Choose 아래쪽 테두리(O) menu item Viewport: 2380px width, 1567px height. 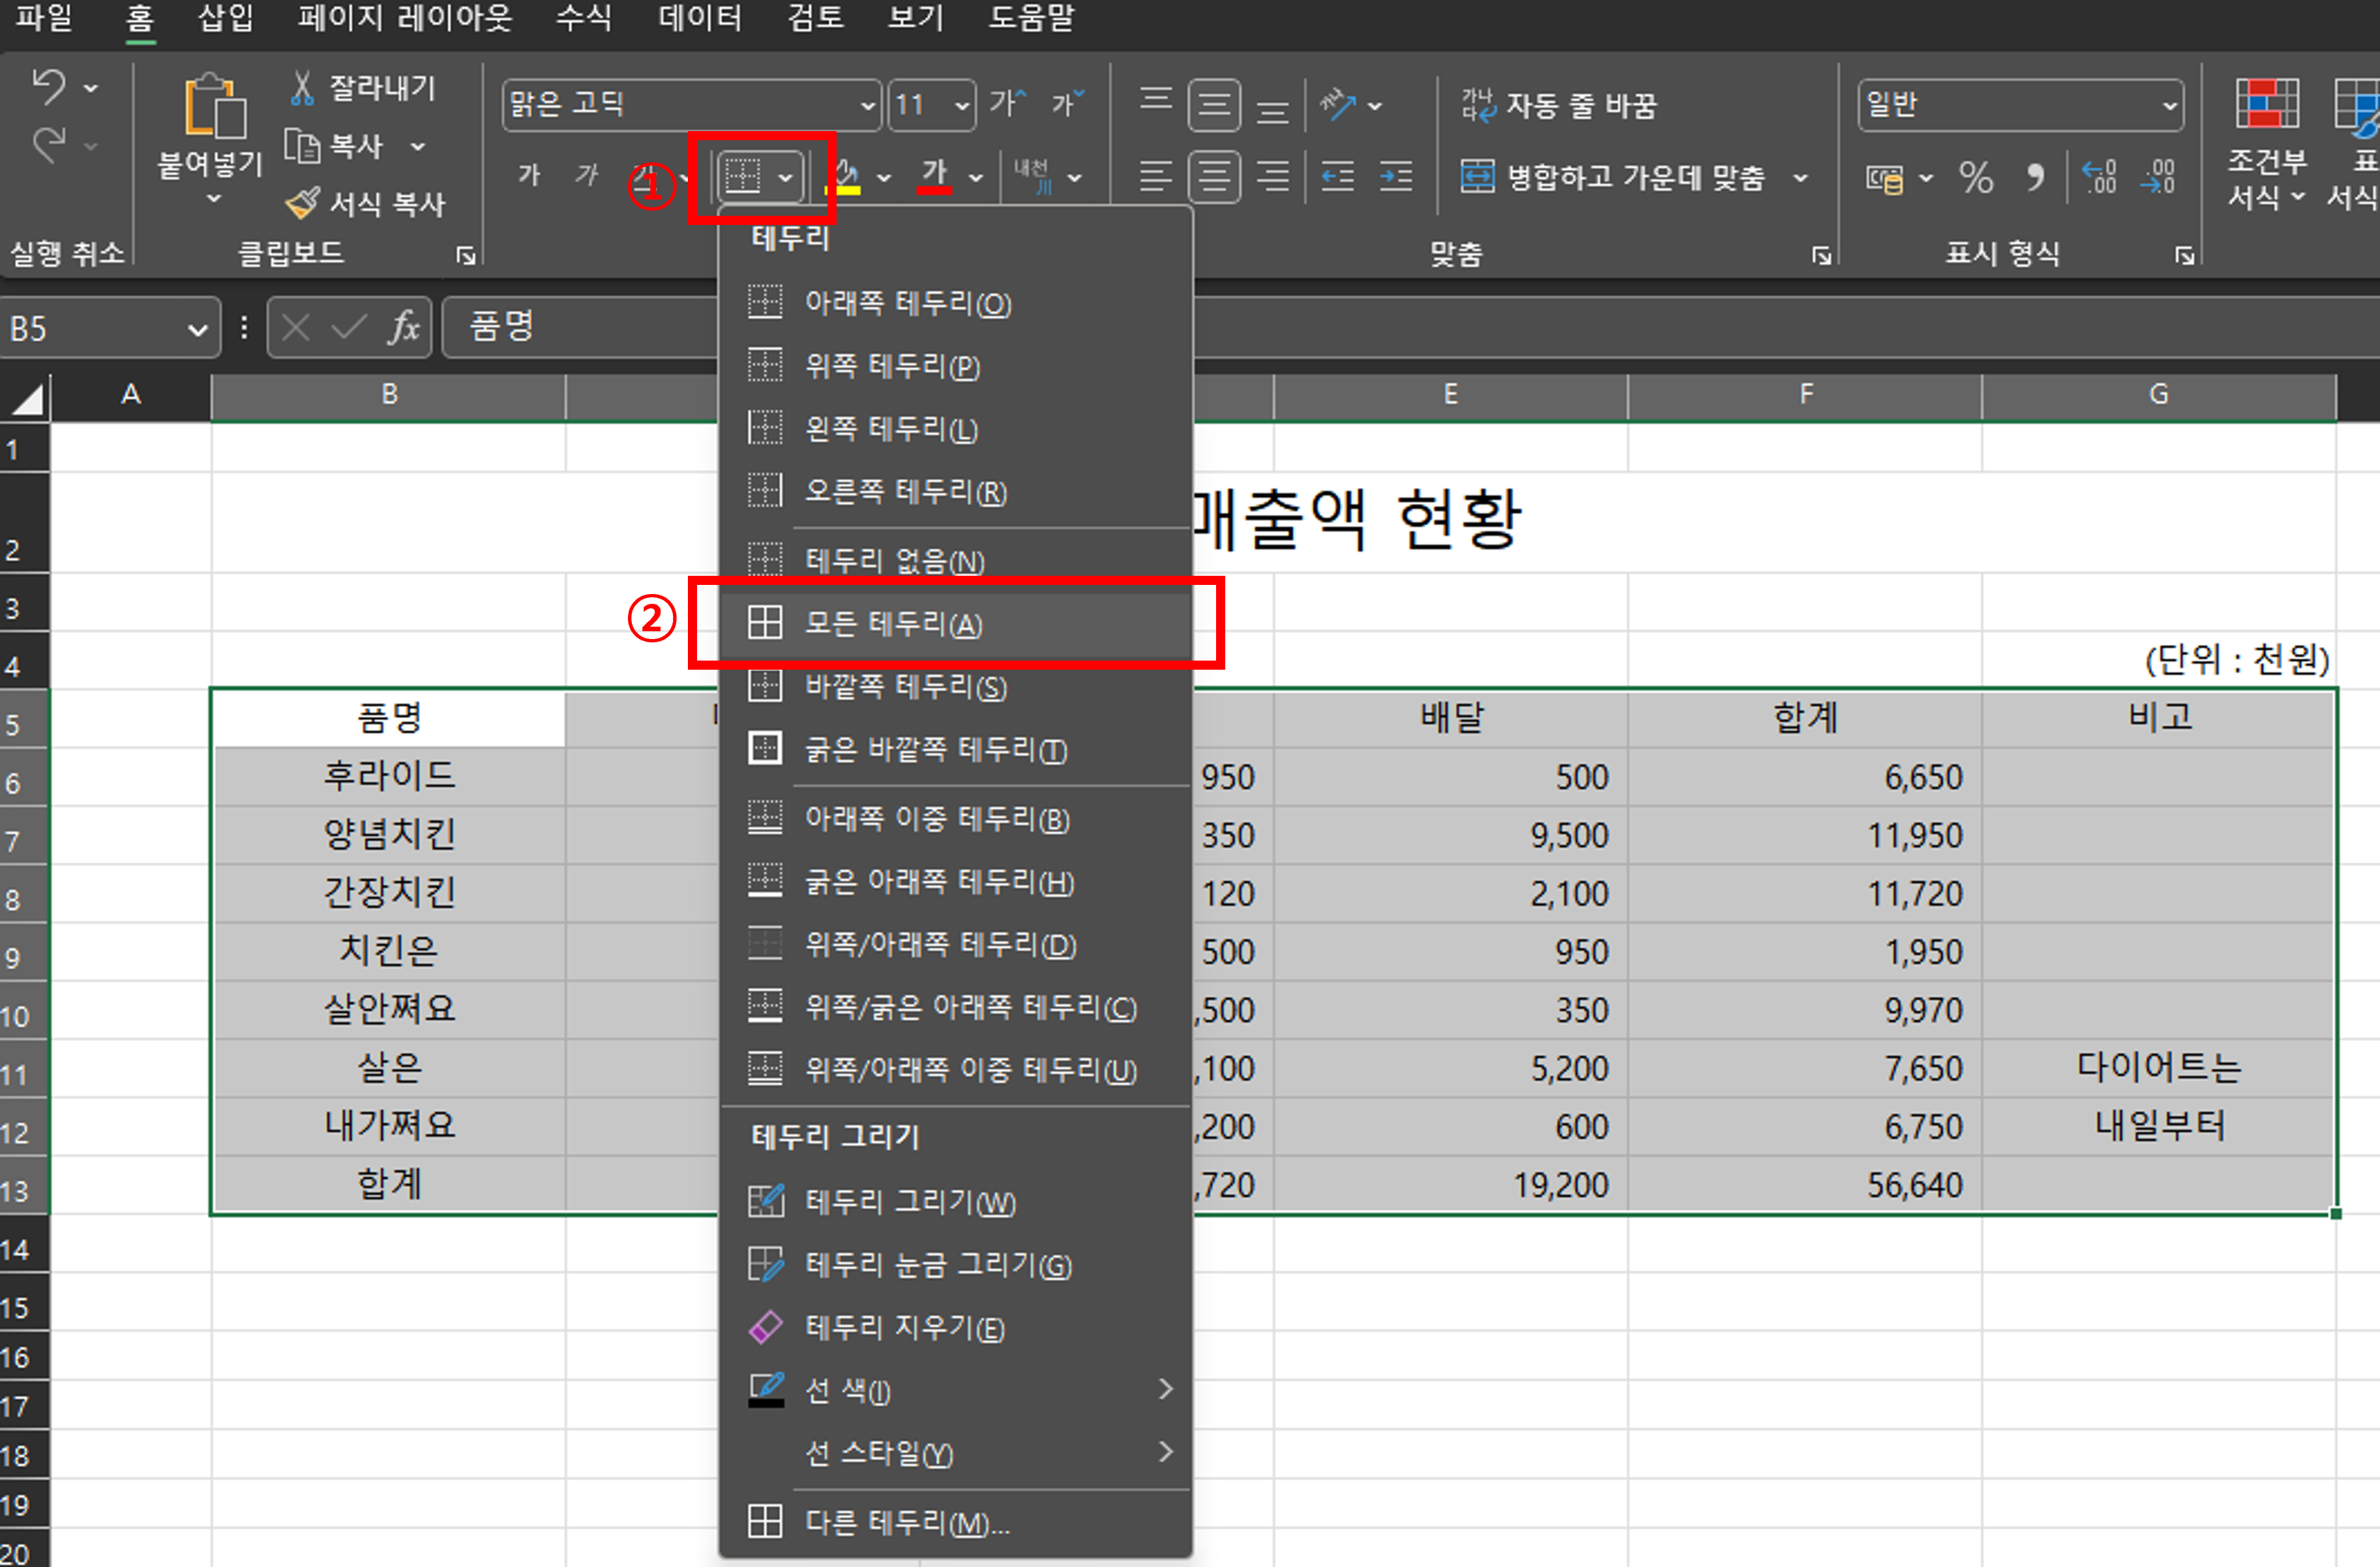(955, 302)
